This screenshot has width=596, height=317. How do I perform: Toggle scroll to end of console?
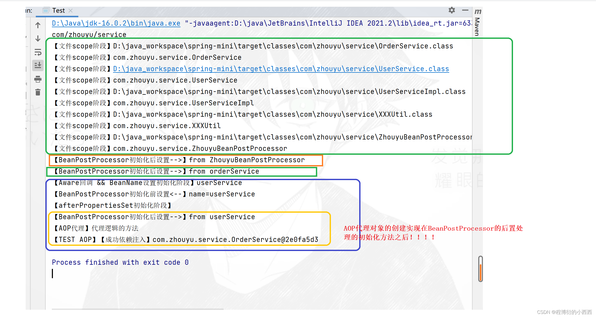pyautogui.click(x=38, y=65)
